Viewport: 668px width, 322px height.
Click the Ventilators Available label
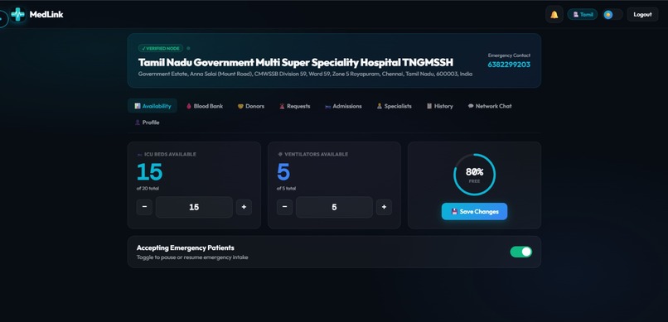pos(312,155)
